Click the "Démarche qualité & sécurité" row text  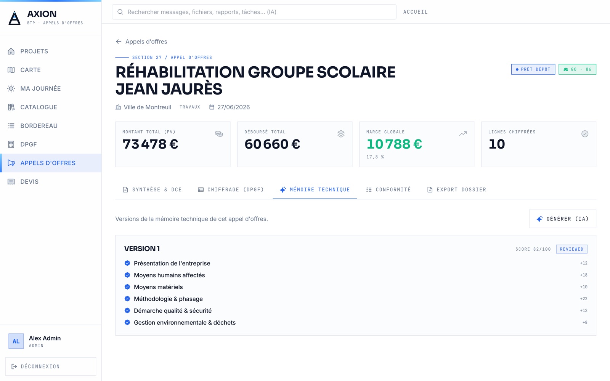point(173,311)
